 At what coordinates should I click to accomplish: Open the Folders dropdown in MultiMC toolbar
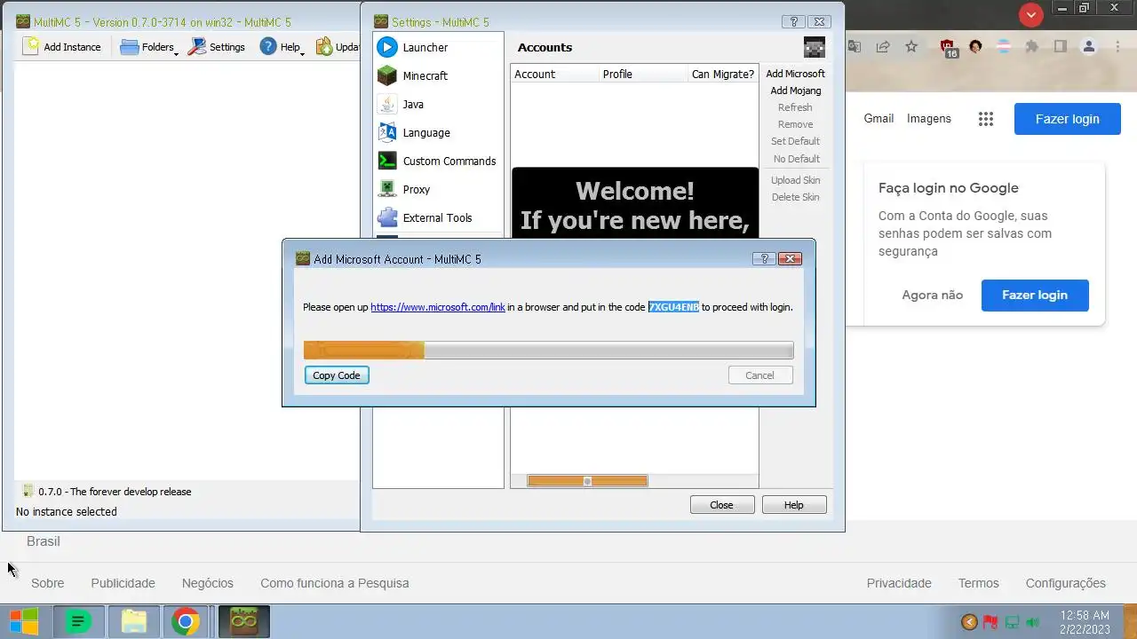(x=149, y=47)
